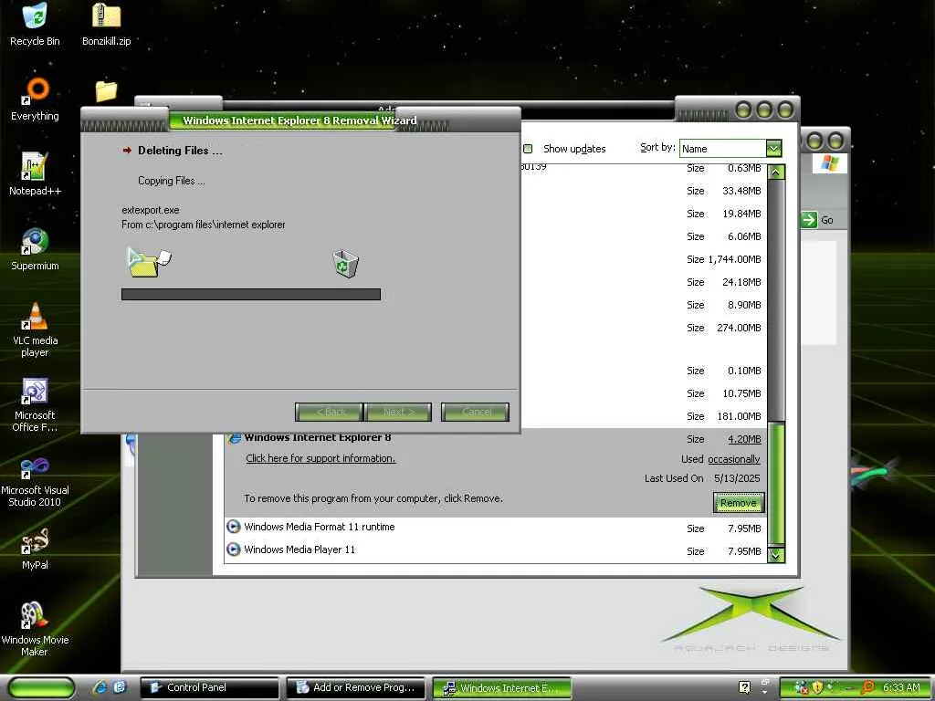
Task: Click the green scrollbar thumb in program list
Action: (x=776, y=483)
